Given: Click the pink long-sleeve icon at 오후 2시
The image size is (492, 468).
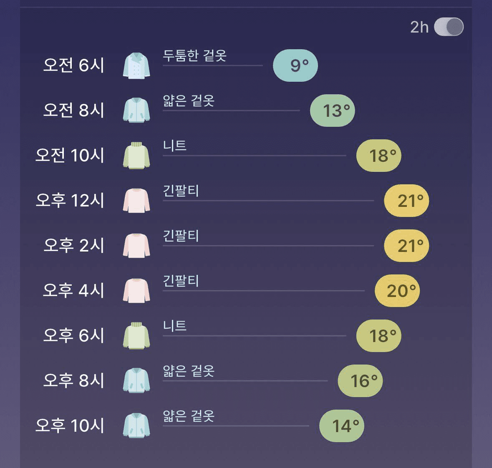Looking at the screenshot, I should (x=136, y=246).
